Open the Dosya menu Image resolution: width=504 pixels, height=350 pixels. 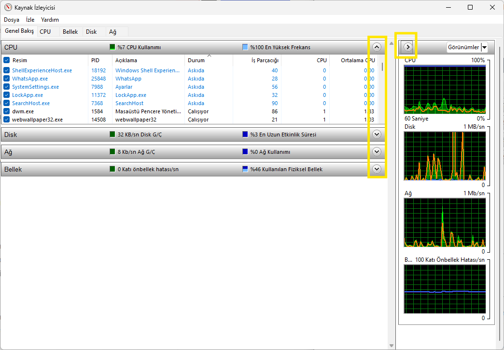coord(12,20)
